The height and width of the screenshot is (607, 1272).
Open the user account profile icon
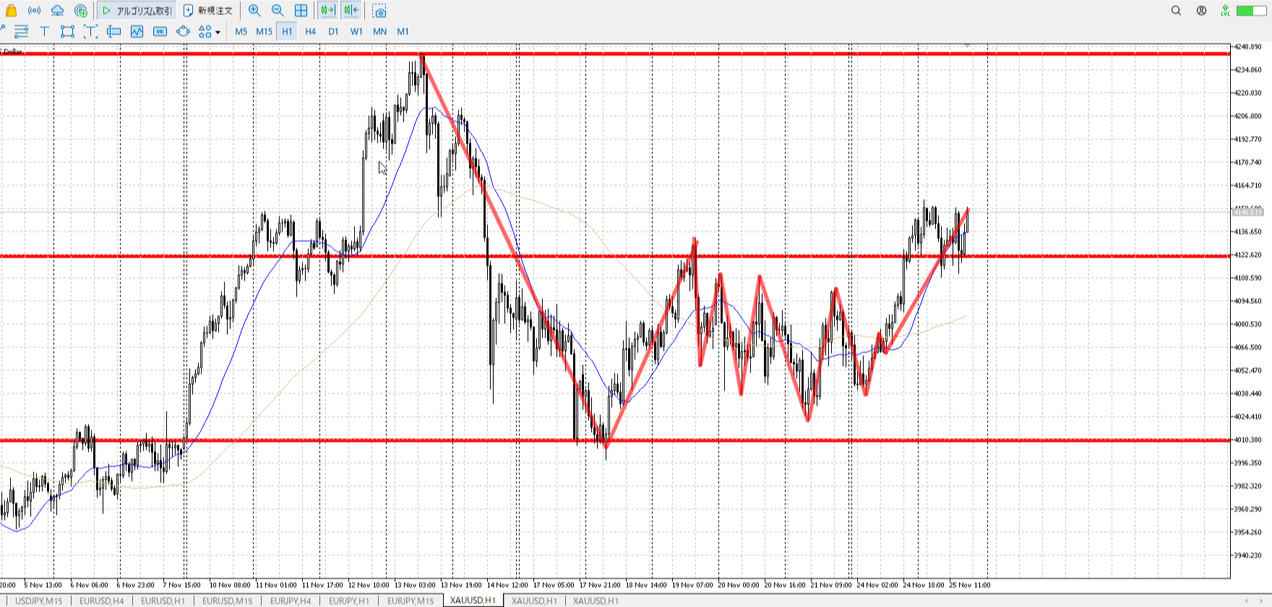[1201, 11]
